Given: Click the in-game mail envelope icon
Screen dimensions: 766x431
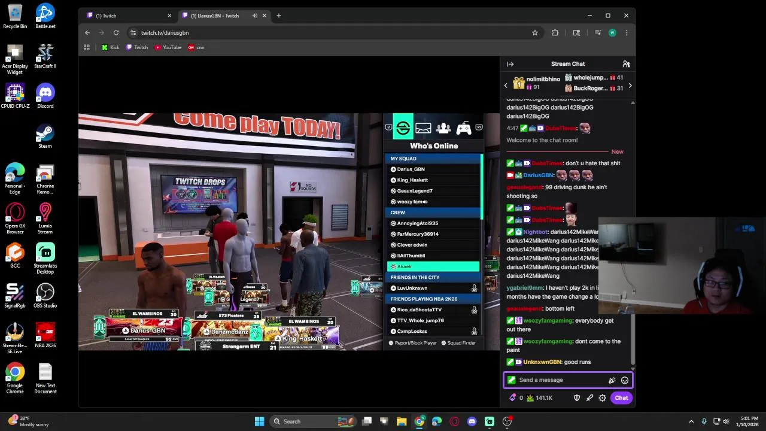Looking at the screenshot, I should [423, 128].
